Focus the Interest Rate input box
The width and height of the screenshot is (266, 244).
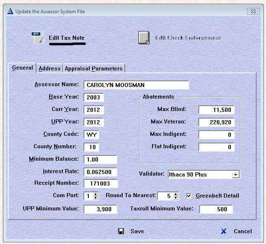(x=100, y=172)
